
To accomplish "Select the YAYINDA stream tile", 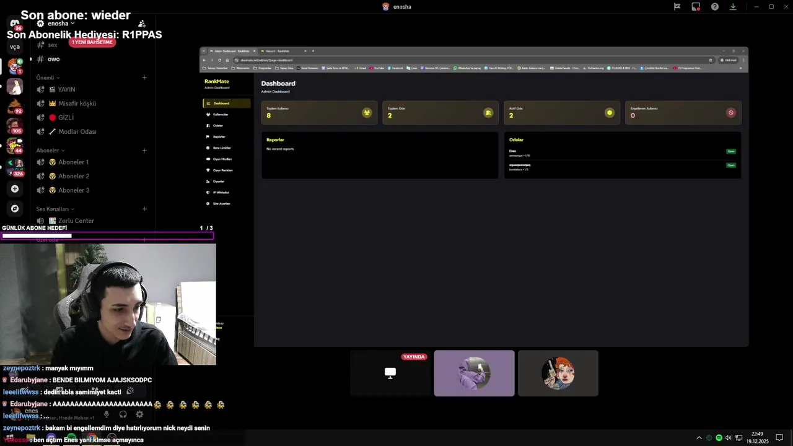I will point(390,374).
